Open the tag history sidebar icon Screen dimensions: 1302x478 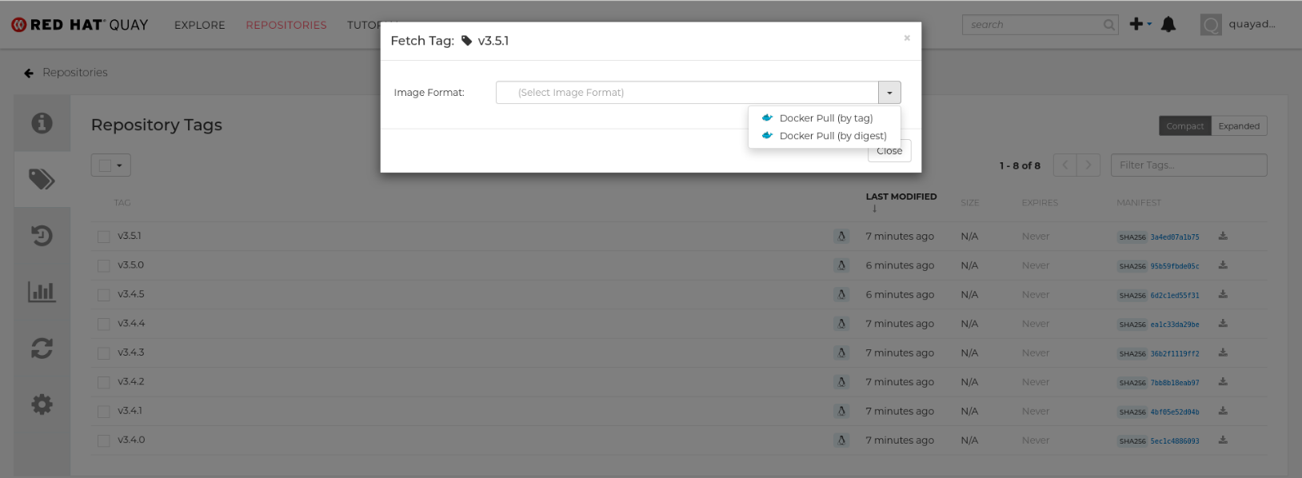[x=42, y=236]
